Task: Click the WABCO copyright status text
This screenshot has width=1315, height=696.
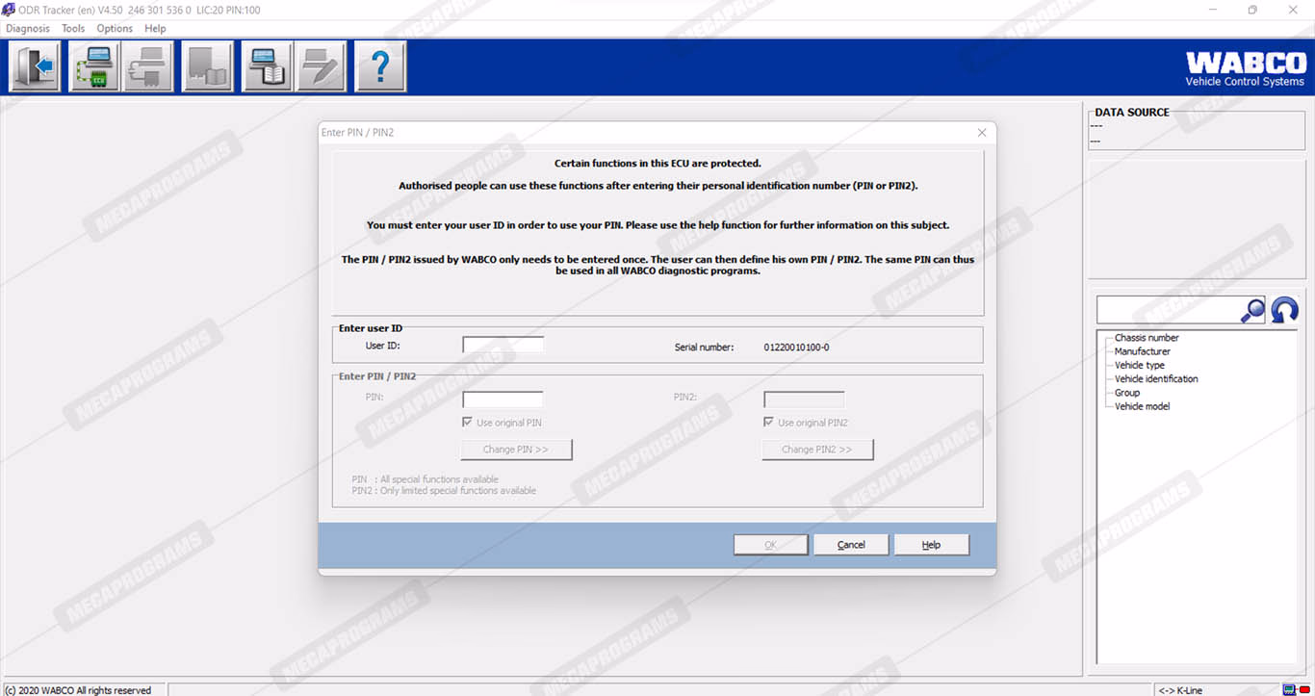Action: click(78, 690)
